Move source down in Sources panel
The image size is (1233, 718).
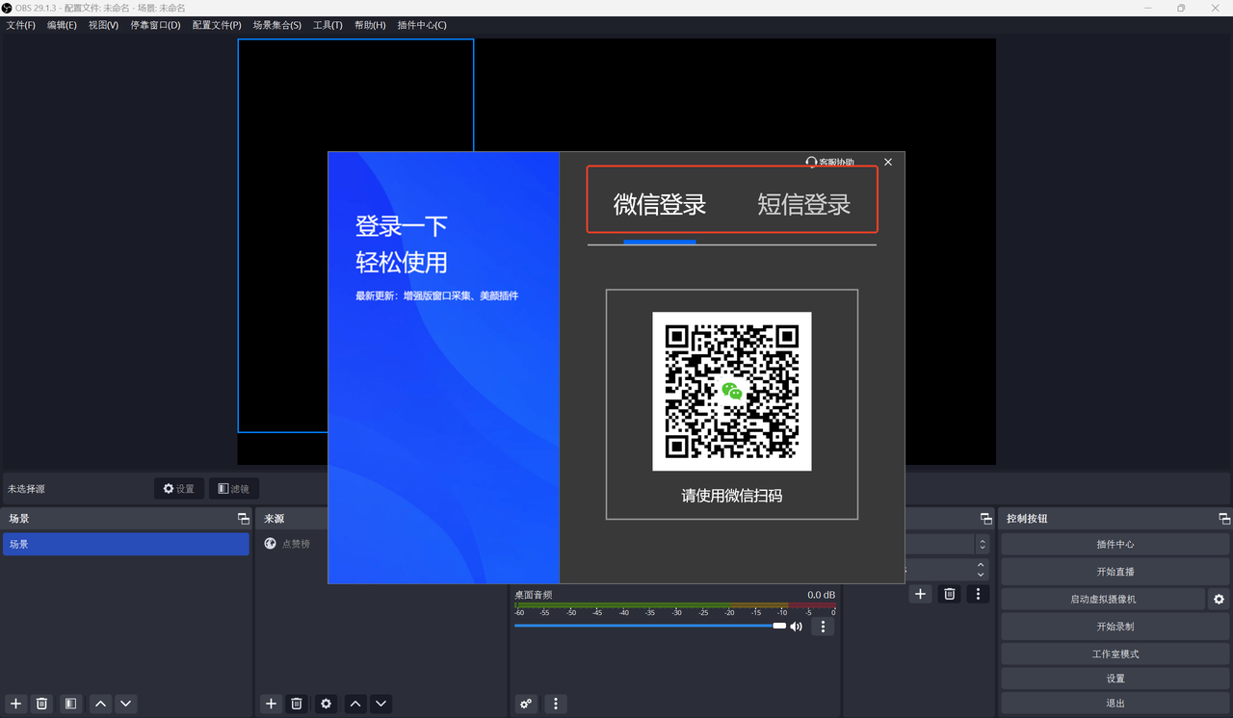point(381,704)
